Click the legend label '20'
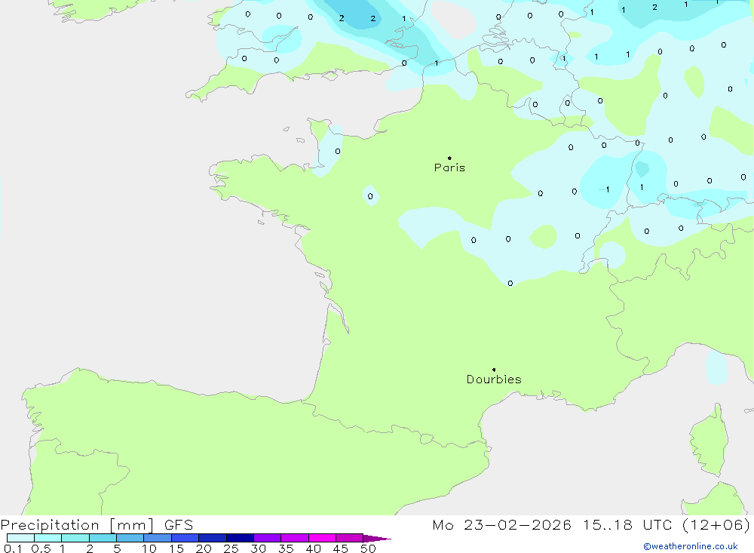Viewport: 754px width, 553px height. [204, 548]
